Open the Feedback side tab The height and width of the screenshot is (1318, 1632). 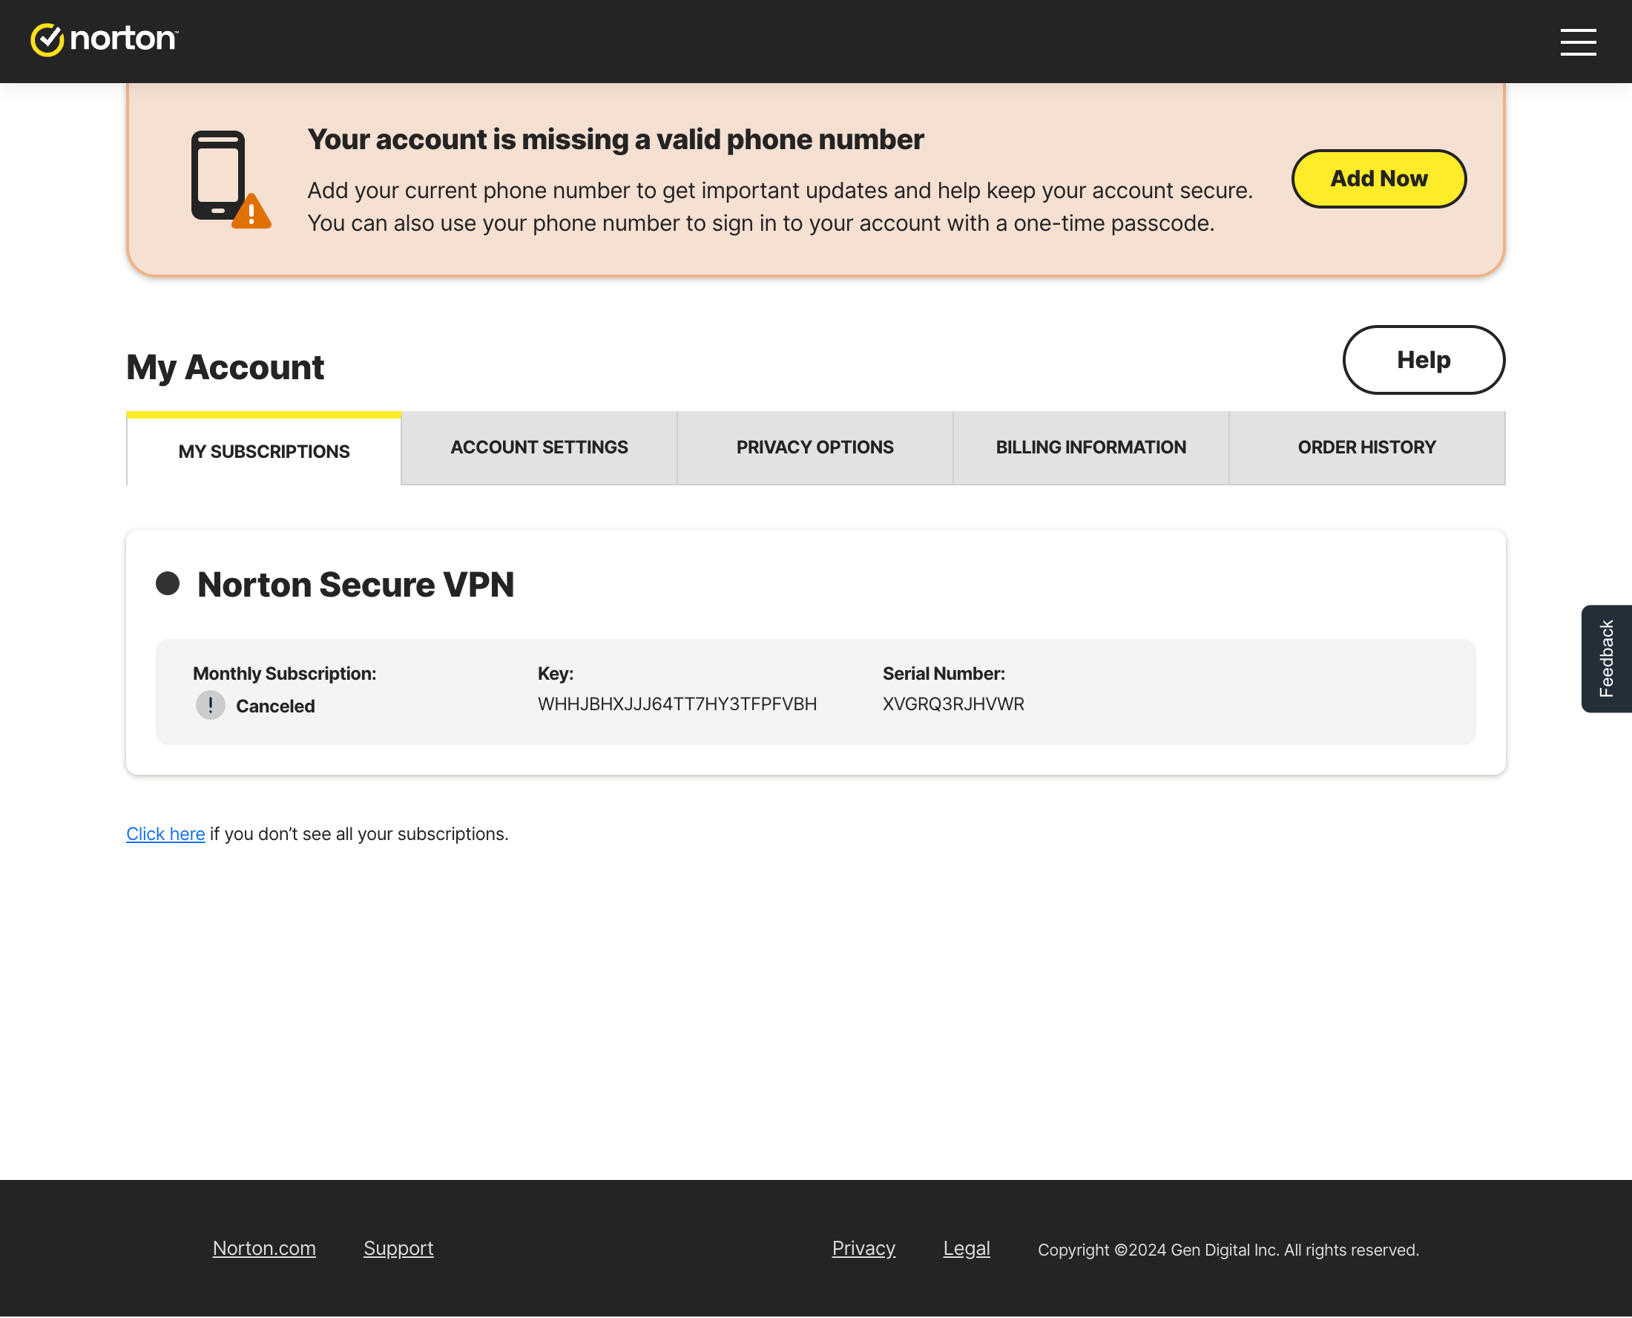pyautogui.click(x=1605, y=659)
